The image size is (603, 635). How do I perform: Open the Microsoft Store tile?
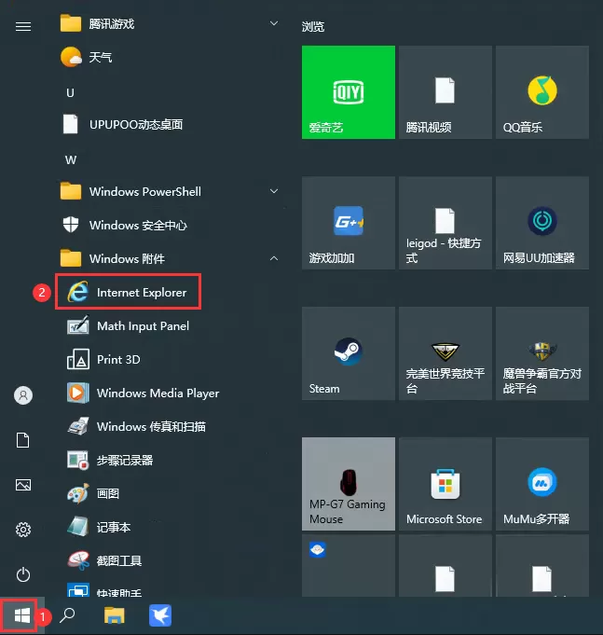(445, 484)
